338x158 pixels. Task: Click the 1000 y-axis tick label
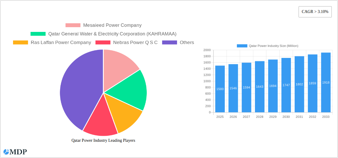207,81
